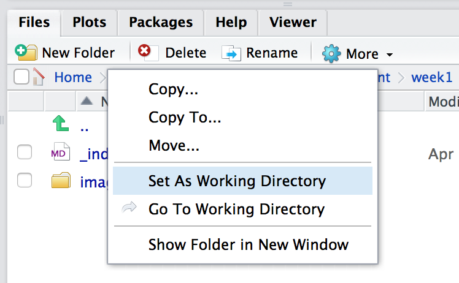Click the yellow folder icon in list

click(61, 181)
